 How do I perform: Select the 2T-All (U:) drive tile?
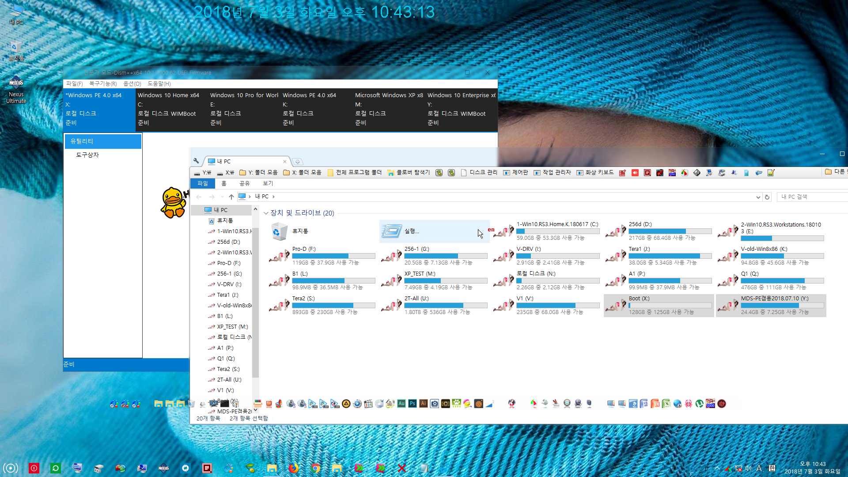click(x=434, y=305)
